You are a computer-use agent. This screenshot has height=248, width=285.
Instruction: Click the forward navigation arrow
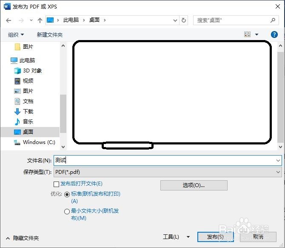tap(21, 20)
